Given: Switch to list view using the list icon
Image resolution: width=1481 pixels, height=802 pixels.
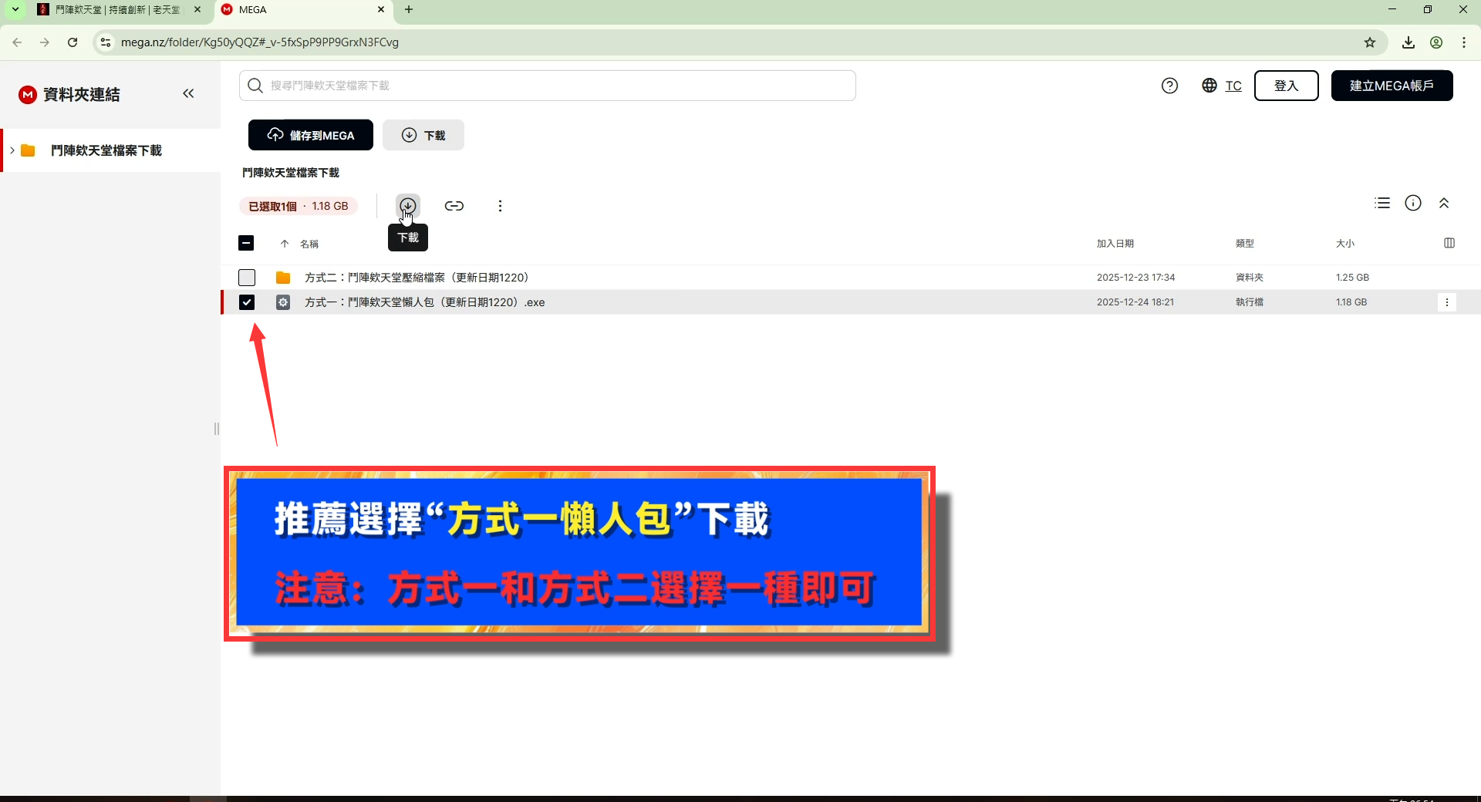Looking at the screenshot, I should click(1381, 203).
